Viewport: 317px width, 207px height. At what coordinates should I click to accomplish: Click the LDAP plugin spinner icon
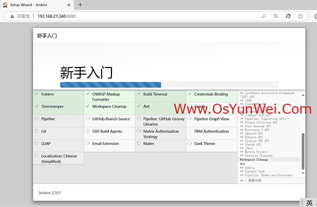pyautogui.click(x=37, y=143)
